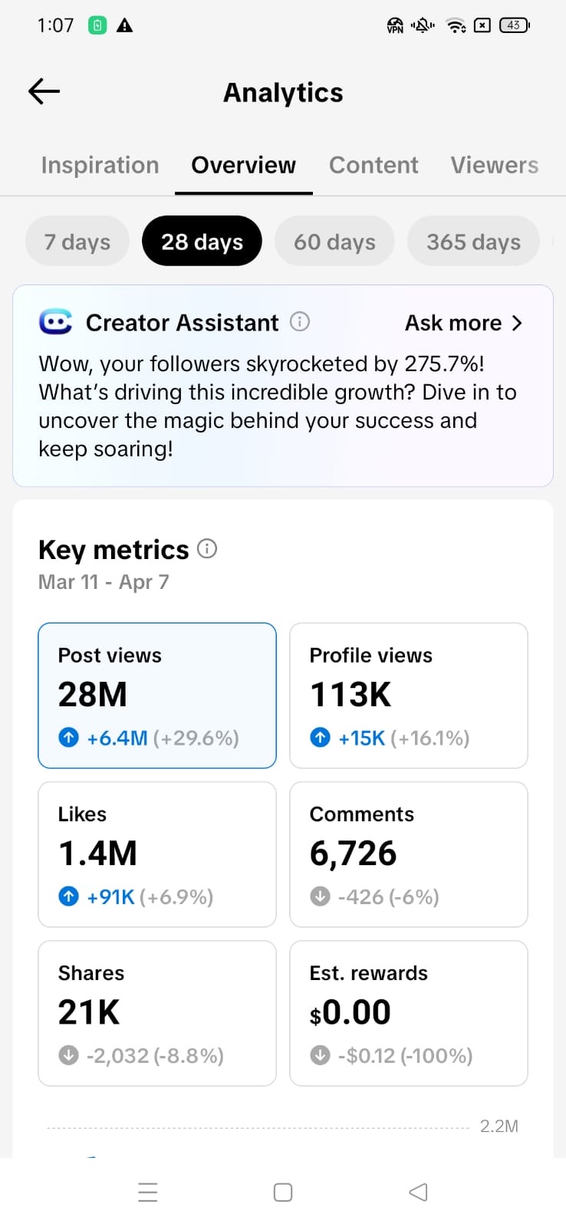
Task: Select the Profile views metric card
Action: tap(408, 695)
